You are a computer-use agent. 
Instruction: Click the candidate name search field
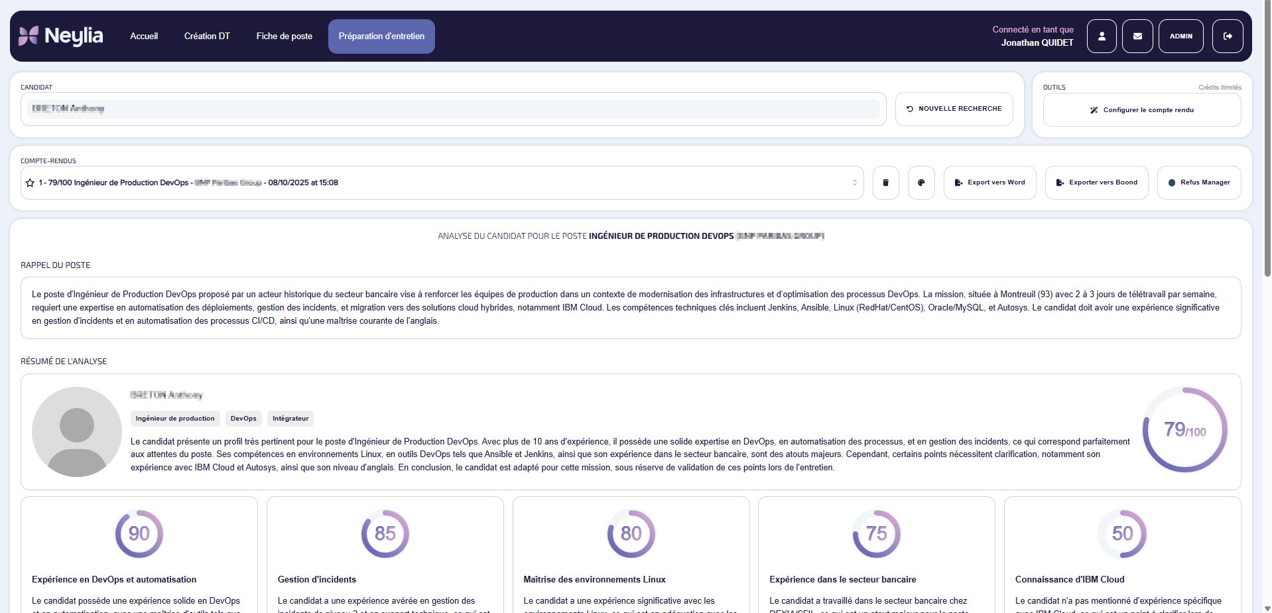click(x=453, y=109)
